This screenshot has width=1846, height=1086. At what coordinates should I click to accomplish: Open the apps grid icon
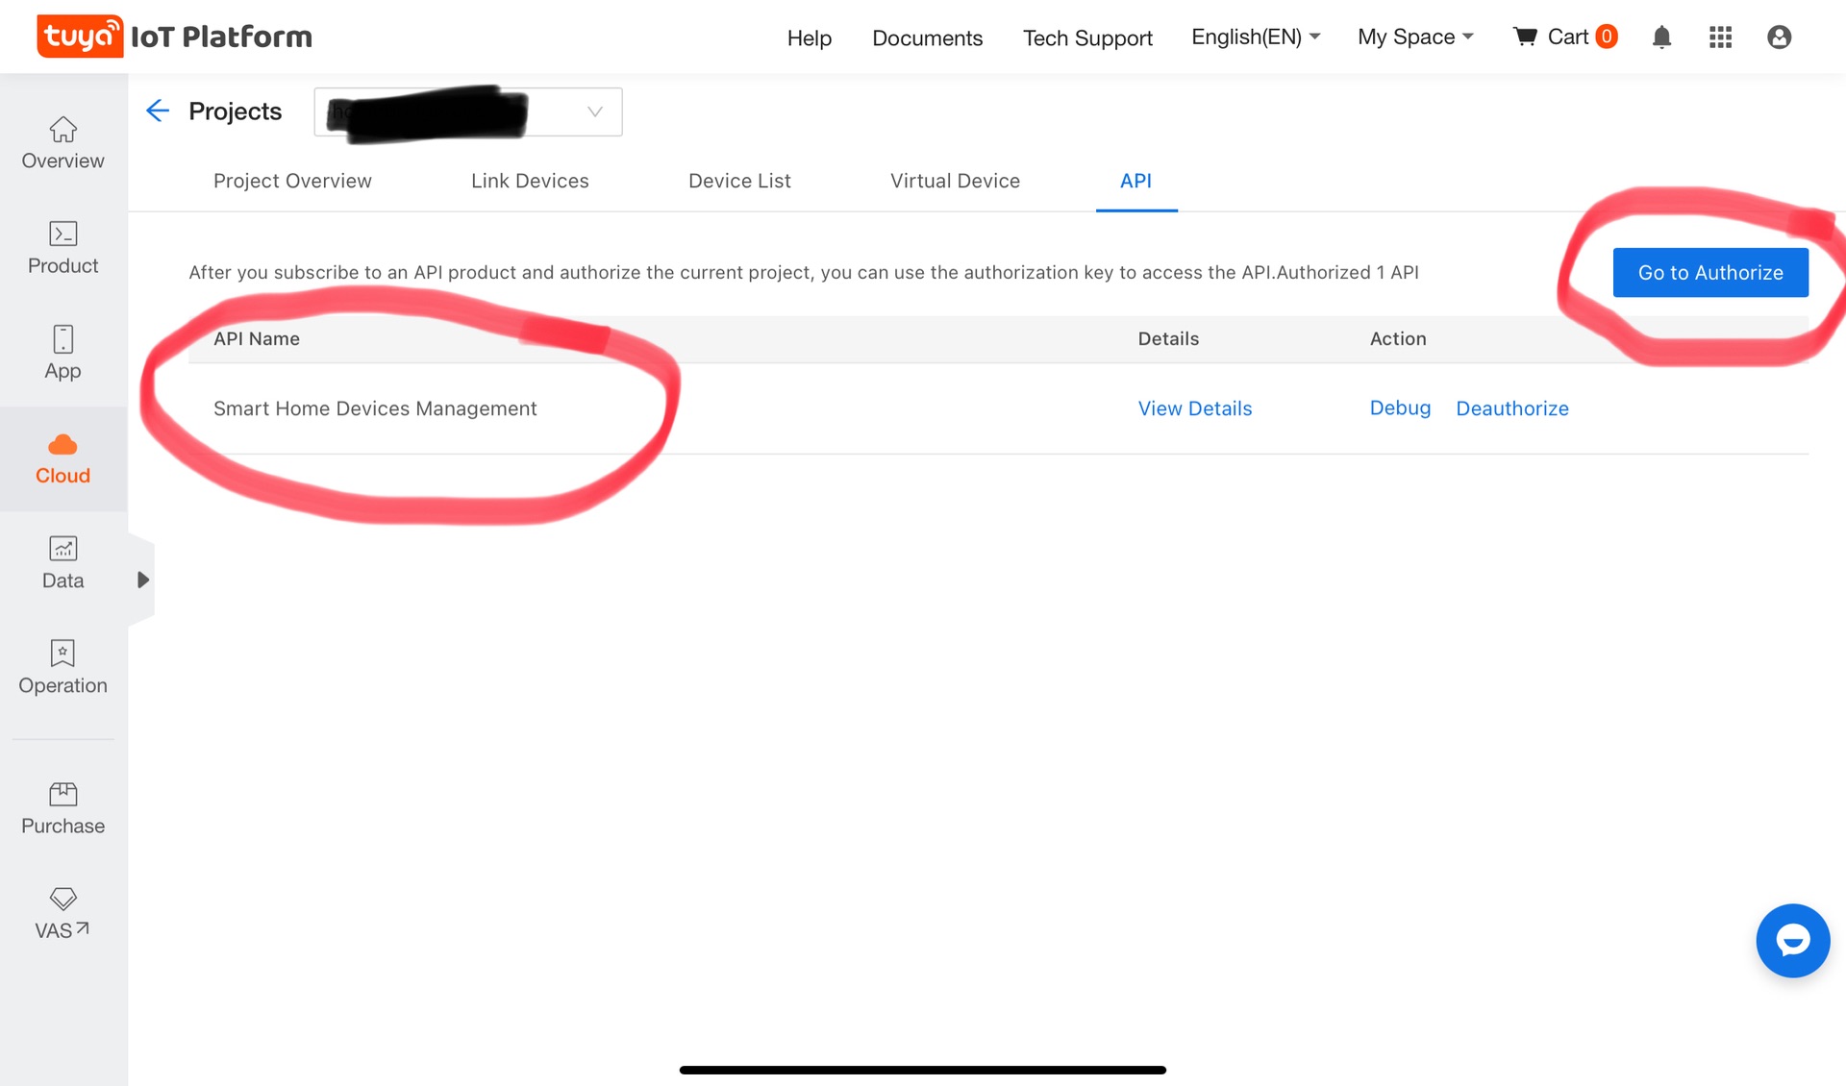pyautogui.click(x=1720, y=37)
